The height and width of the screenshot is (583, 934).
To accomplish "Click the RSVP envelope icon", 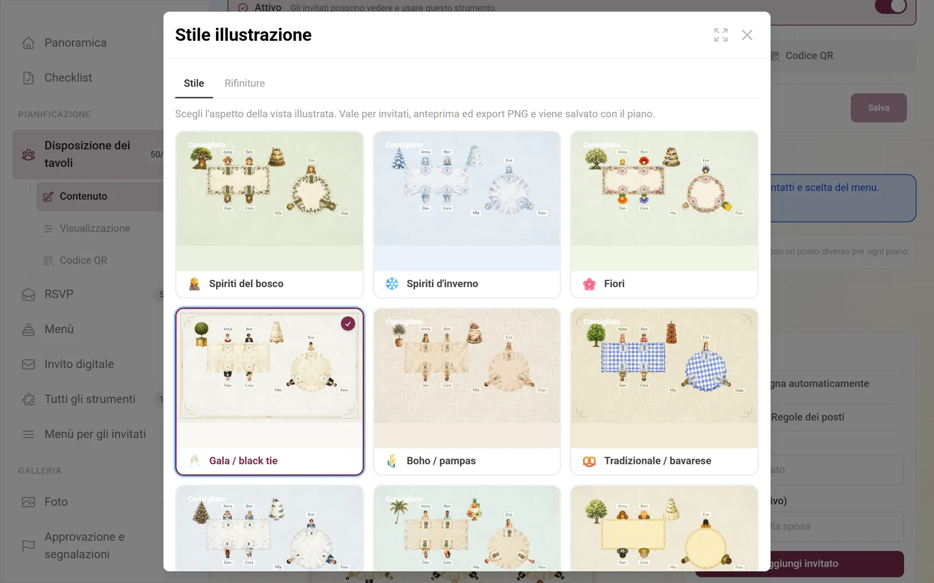I will pos(29,294).
